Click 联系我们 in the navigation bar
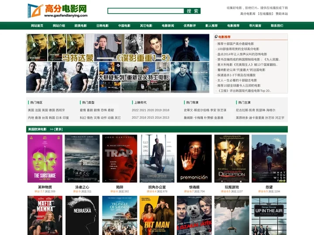Image resolution: width=314 pixels, height=235 pixels. pos(277,26)
